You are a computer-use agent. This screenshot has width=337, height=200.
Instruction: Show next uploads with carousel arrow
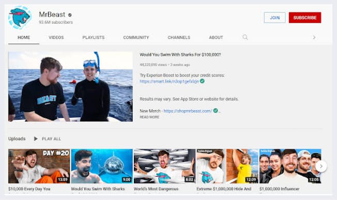click(x=321, y=166)
